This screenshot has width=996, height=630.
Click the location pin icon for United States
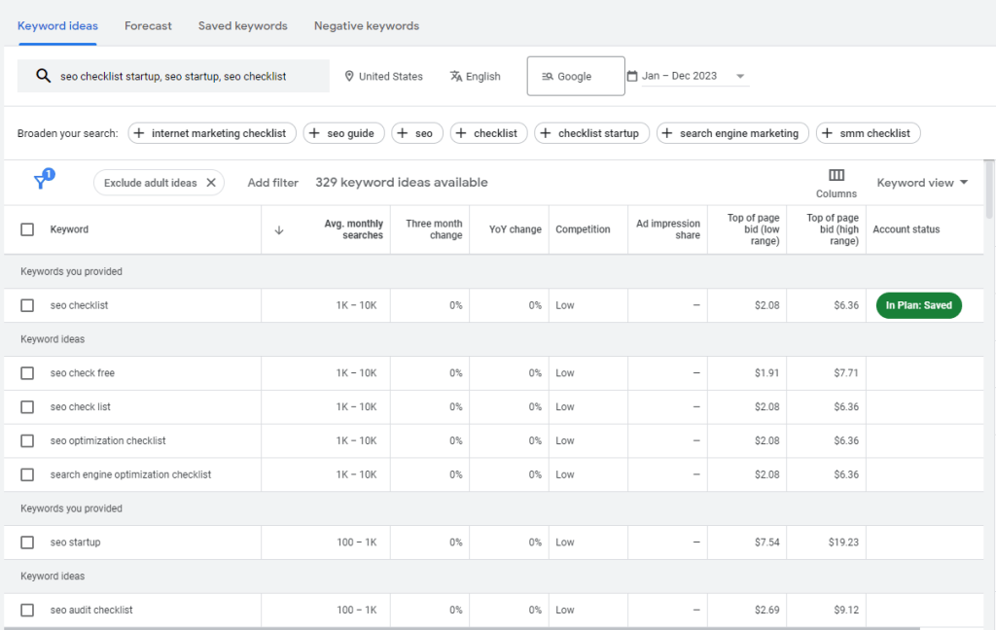point(348,76)
